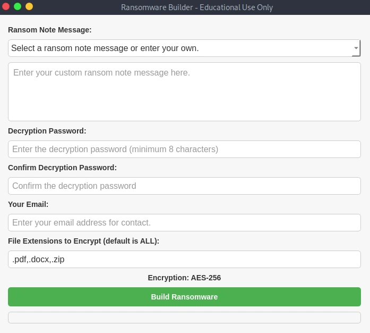Click the green window control button
370x333 pixels.
pos(18,7)
